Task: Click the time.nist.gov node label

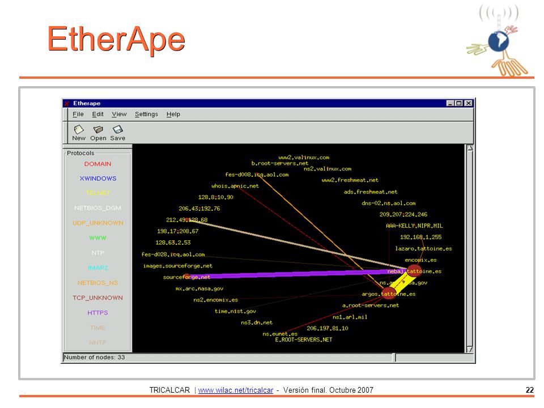Action: (235, 311)
